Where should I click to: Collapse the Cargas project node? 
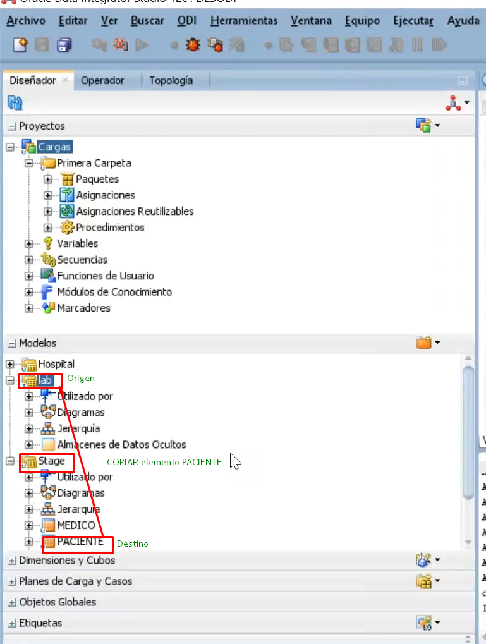click(x=10, y=147)
